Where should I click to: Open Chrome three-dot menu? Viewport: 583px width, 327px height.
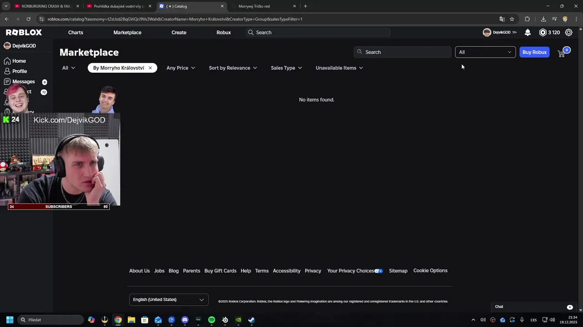click(x=576, y=19)
